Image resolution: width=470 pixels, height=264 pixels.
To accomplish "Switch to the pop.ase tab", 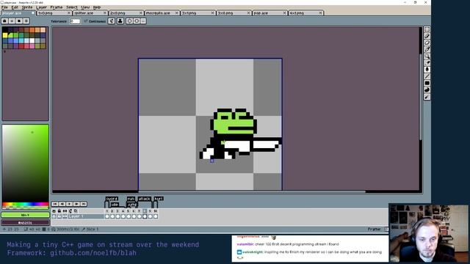I will (270, 13).
